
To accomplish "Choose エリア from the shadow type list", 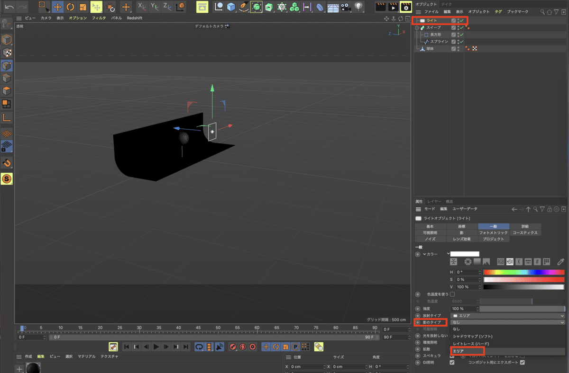I will pos(459,351).
